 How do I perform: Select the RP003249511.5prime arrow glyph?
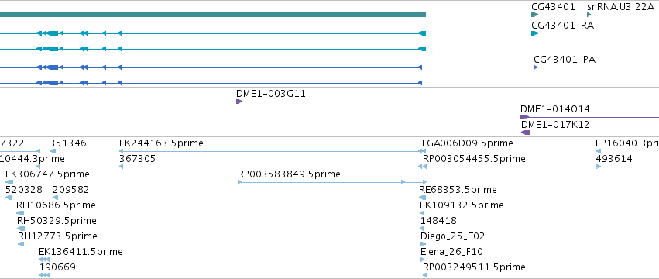pyautogui.click(x=424, y=275)
